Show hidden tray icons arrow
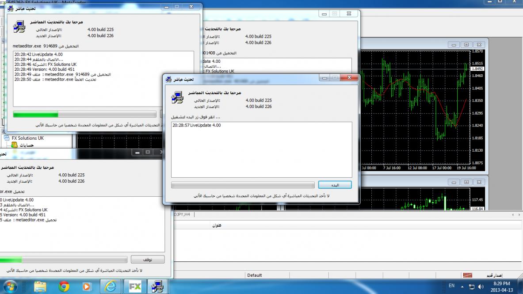This screenshot has height=294, width=523. 462,286
